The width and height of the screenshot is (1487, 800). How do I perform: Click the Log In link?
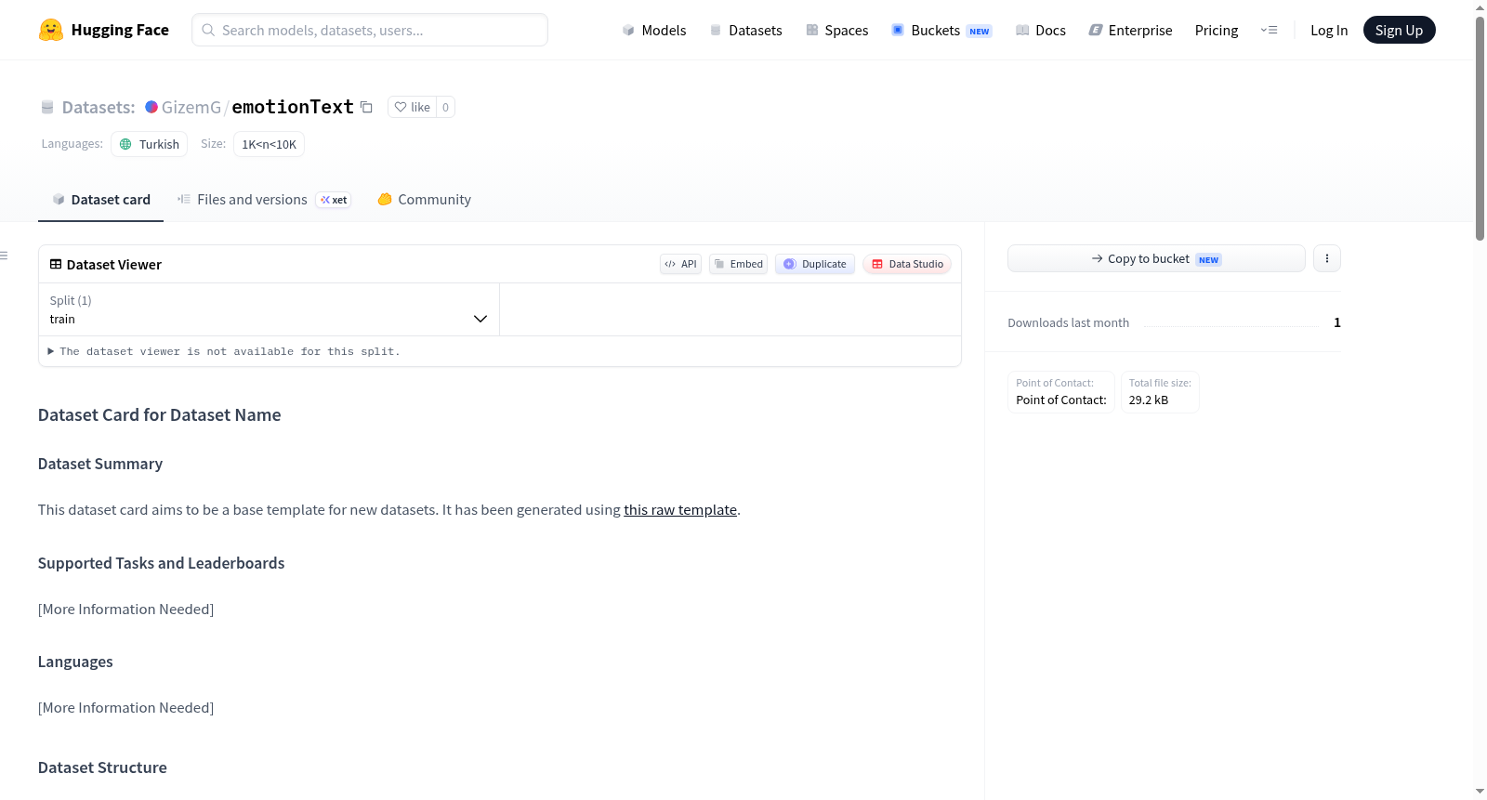(1329, 30)
